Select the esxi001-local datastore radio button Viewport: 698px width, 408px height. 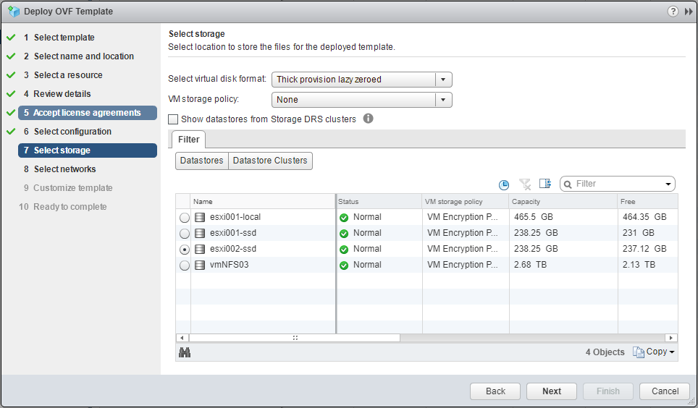[185, 218]
